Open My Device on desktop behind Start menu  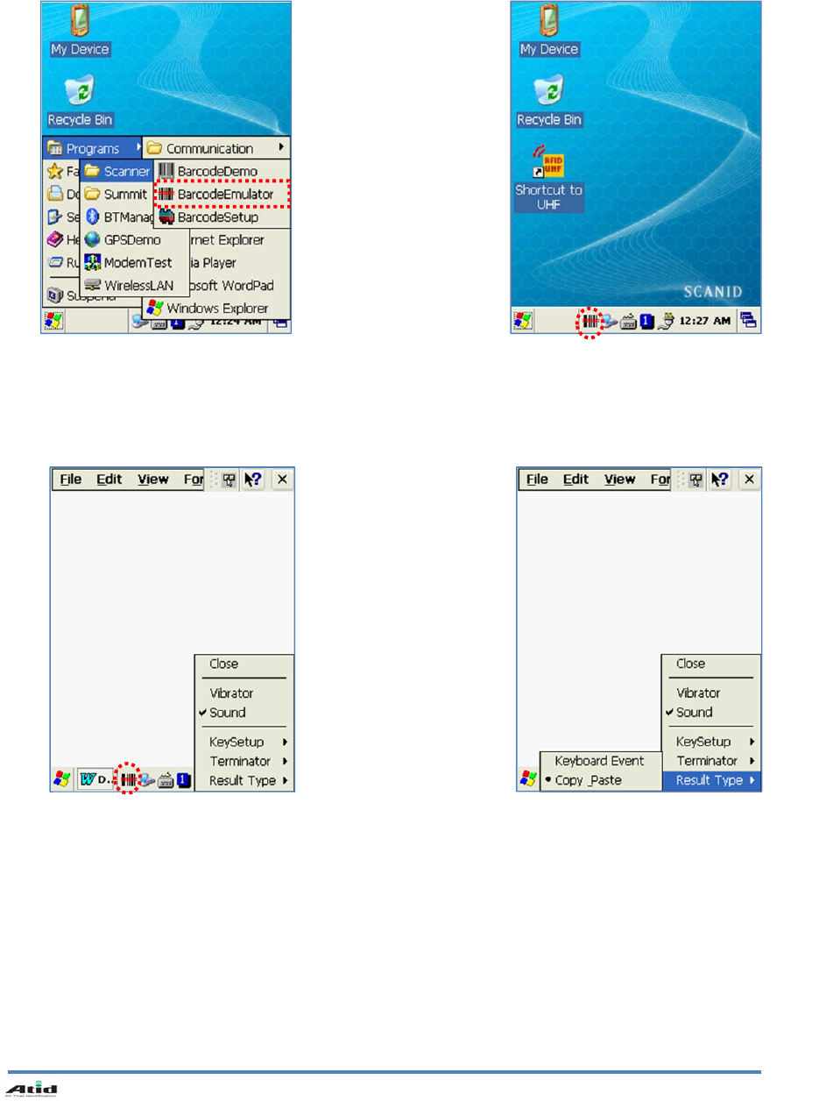click(80, 31)
